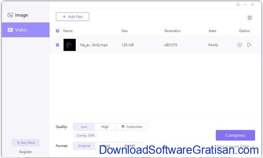Toggle the select-all checkbox beside Name
263x158 pixels.
57,31
